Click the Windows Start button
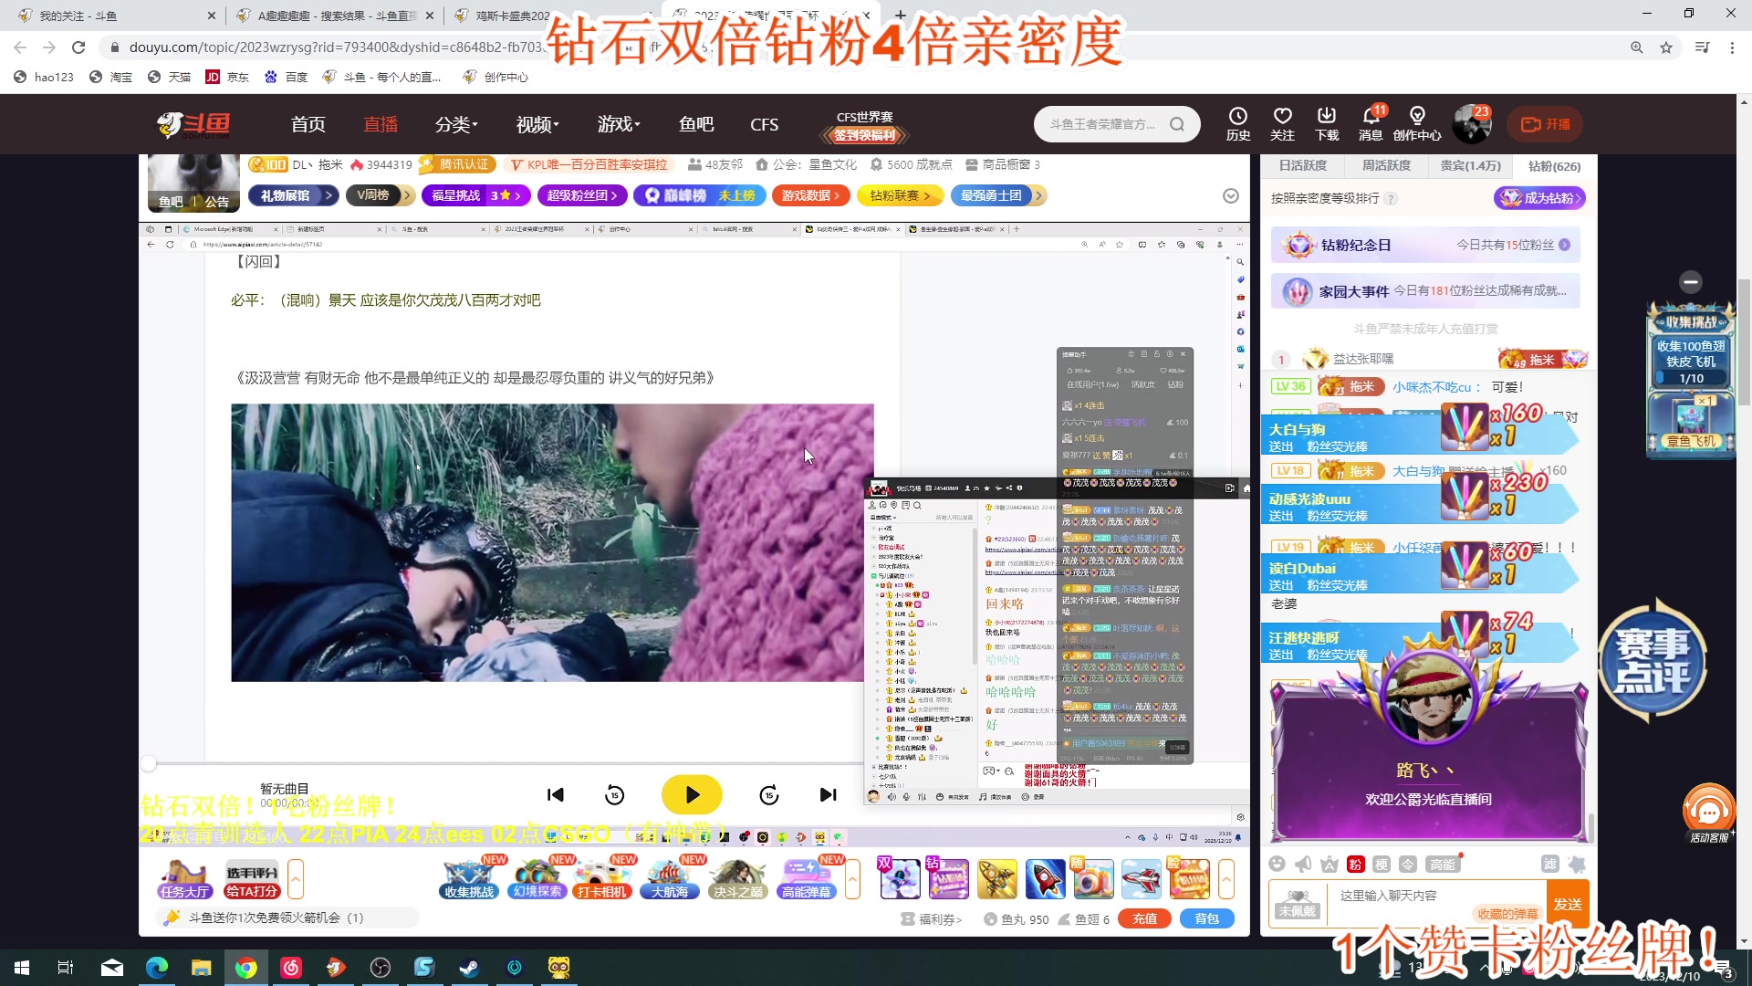The height and width of the screenshot is (986, 1752). (22, 967)
